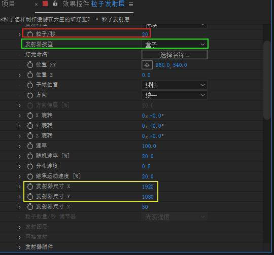Viewport: 274px width, 255px height.
Task: Close the 项目 panel tab
Action: coord(36,5)
